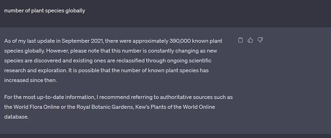Click the thumbs up icon
Image resolution: width=331 pixels, height=138 pixels.
(x=250, y=40)
